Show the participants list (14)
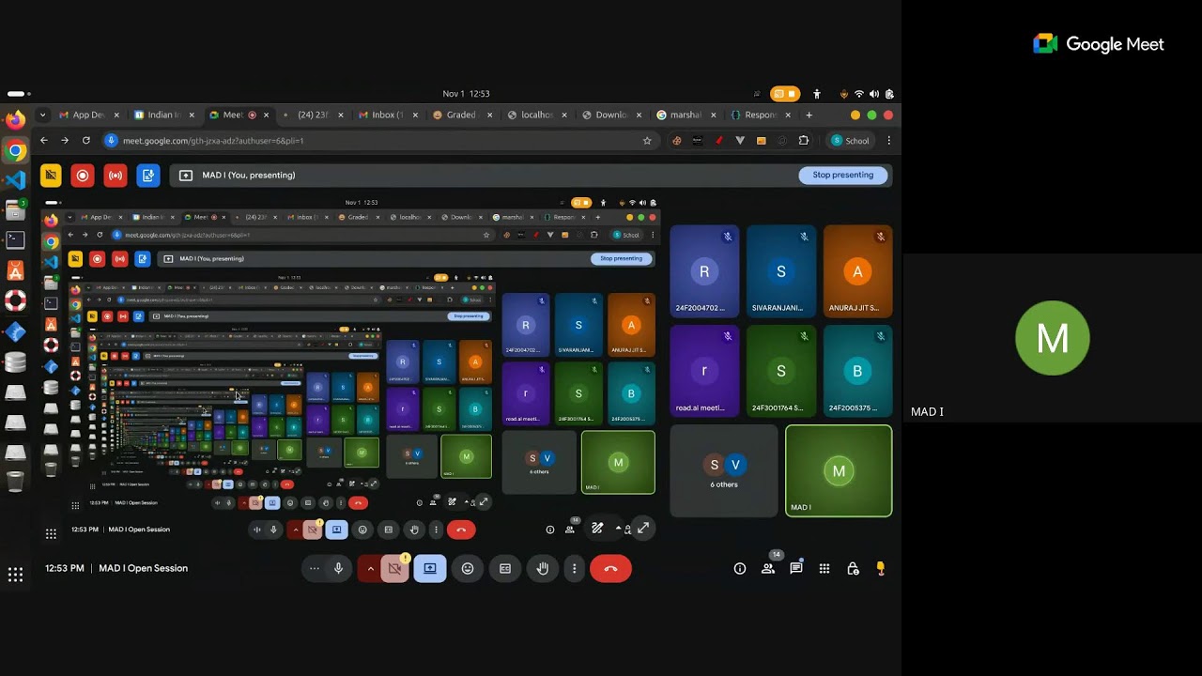The height and width of the screenshot is (676, 1202). coord(768,568)
